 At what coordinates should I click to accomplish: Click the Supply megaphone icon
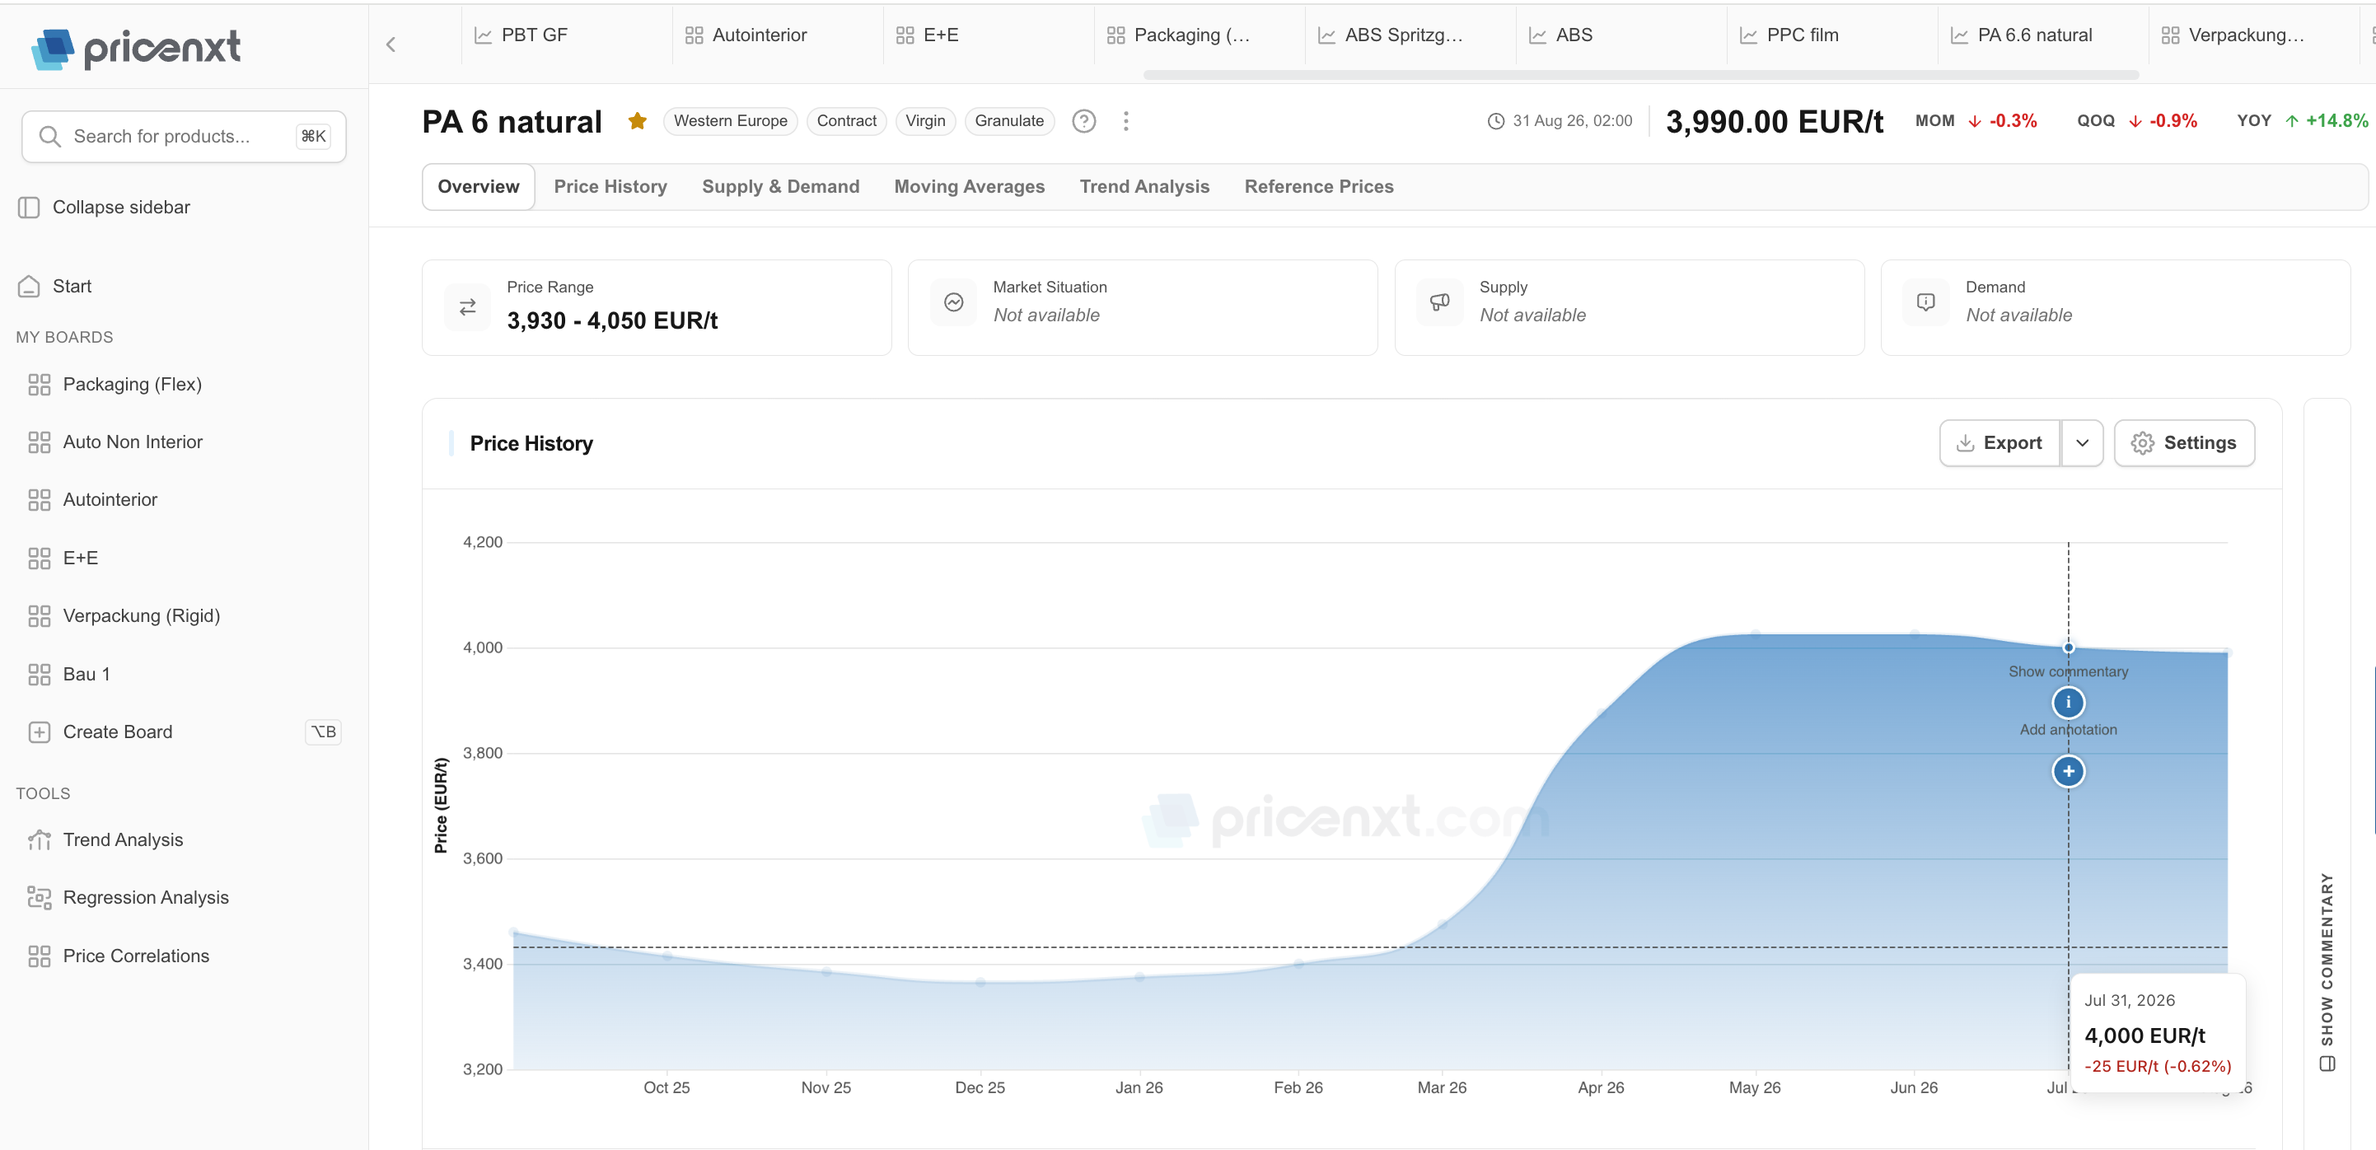pyautogui.click(x=1440, y=302)
